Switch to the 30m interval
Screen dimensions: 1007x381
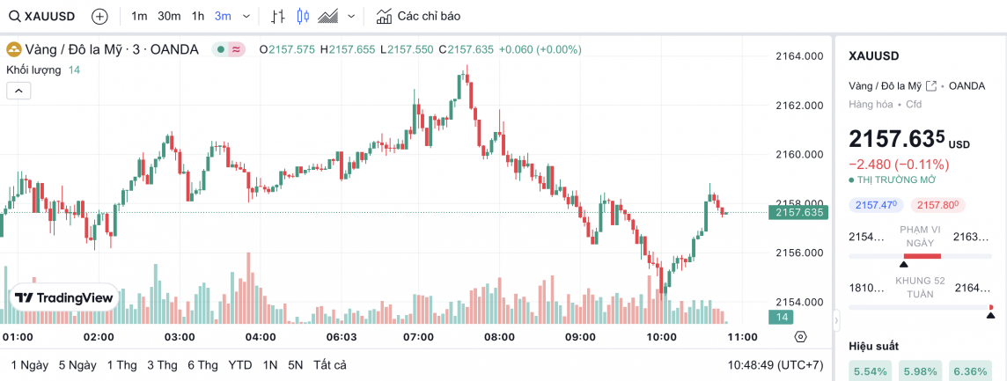169,16
